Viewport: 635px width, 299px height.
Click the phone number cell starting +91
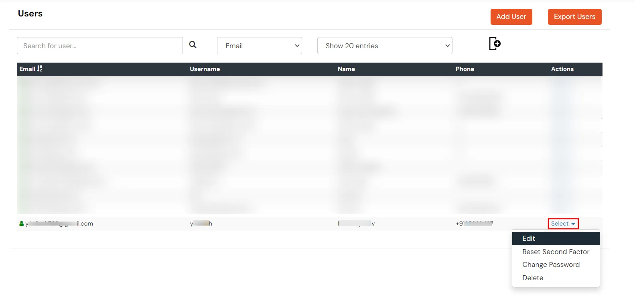474,224
